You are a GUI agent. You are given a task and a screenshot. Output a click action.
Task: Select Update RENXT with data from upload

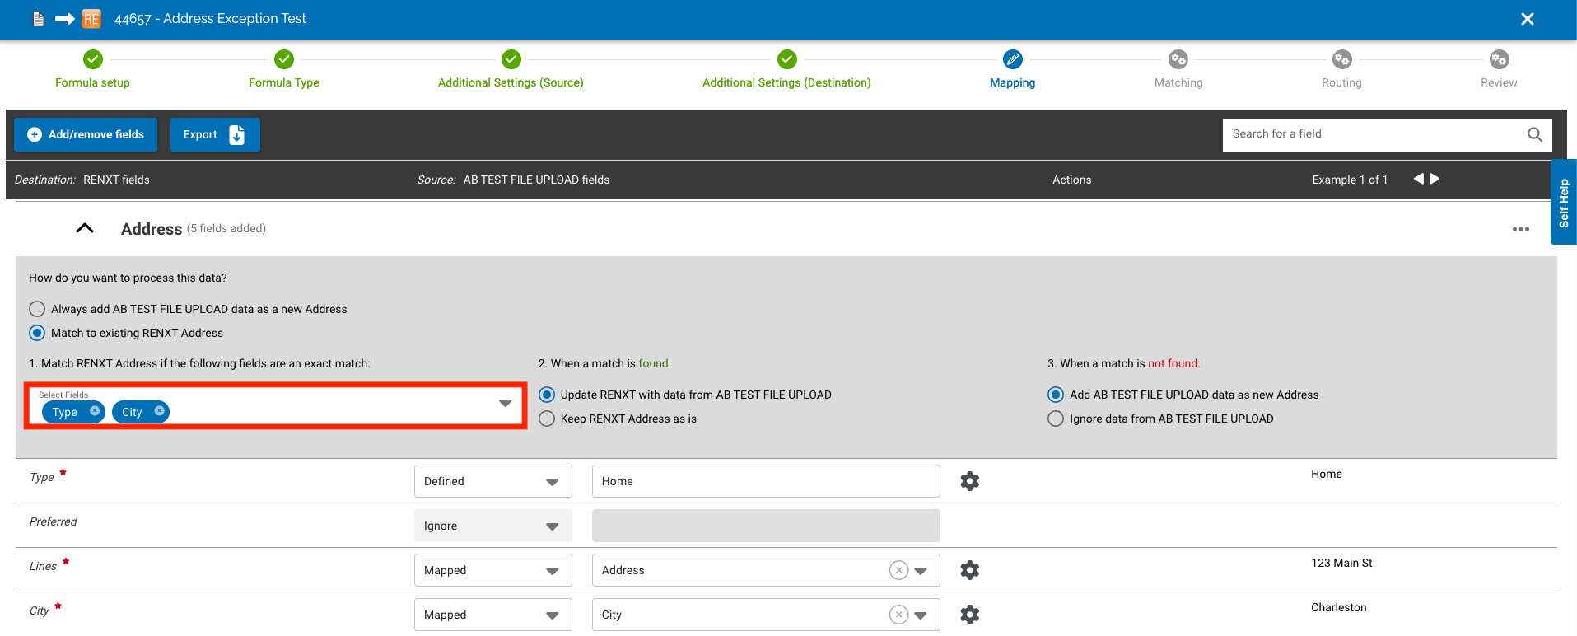(547, 395)
